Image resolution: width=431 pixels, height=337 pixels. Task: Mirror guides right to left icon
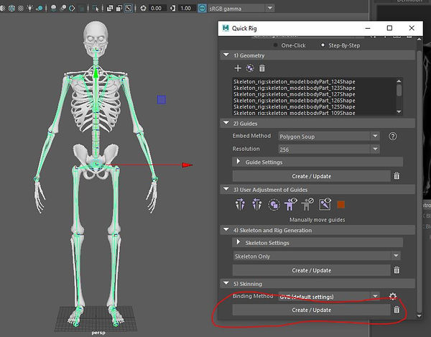click(256, 205)
